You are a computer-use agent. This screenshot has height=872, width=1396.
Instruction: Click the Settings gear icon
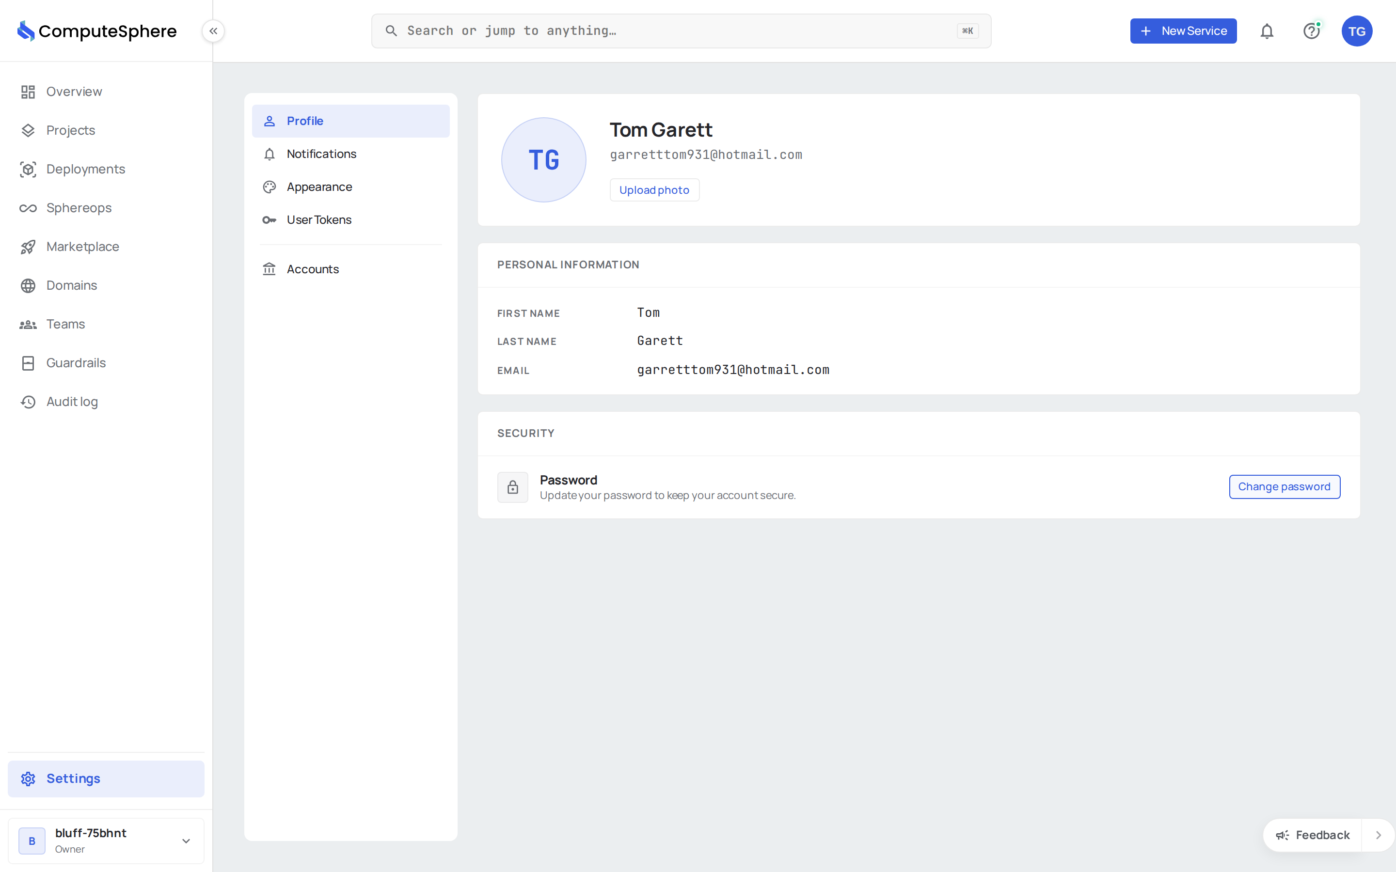(28, 779)
